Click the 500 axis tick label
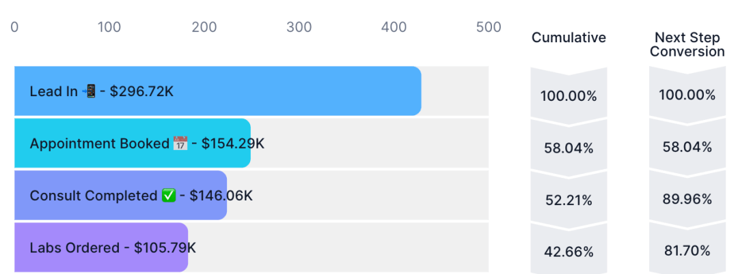This screenshot has width=738, height=274. 489,27
